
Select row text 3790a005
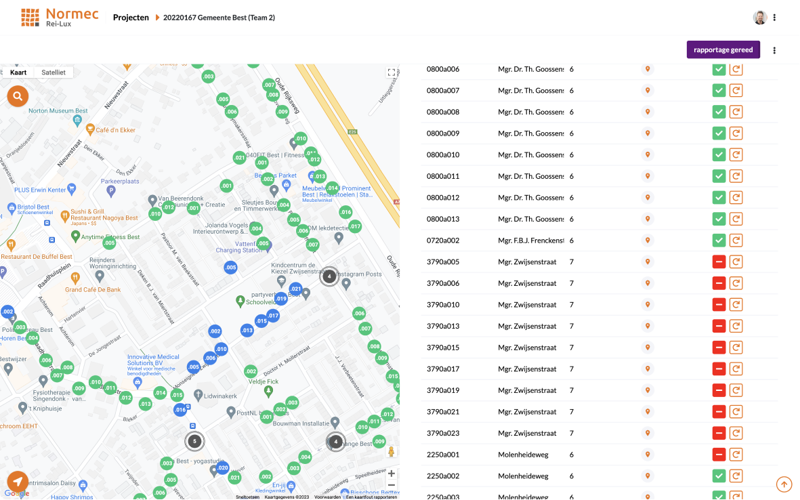[443, 262]
